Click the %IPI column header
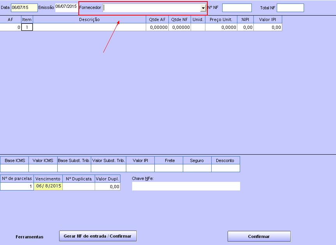The image size is (336, 245). 245,19
